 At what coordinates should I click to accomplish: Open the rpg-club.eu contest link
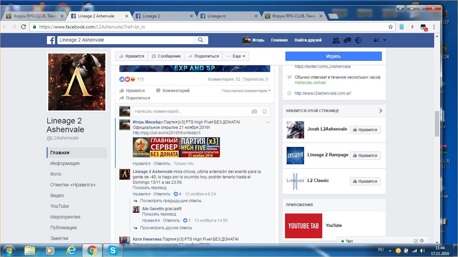(167, 133)
